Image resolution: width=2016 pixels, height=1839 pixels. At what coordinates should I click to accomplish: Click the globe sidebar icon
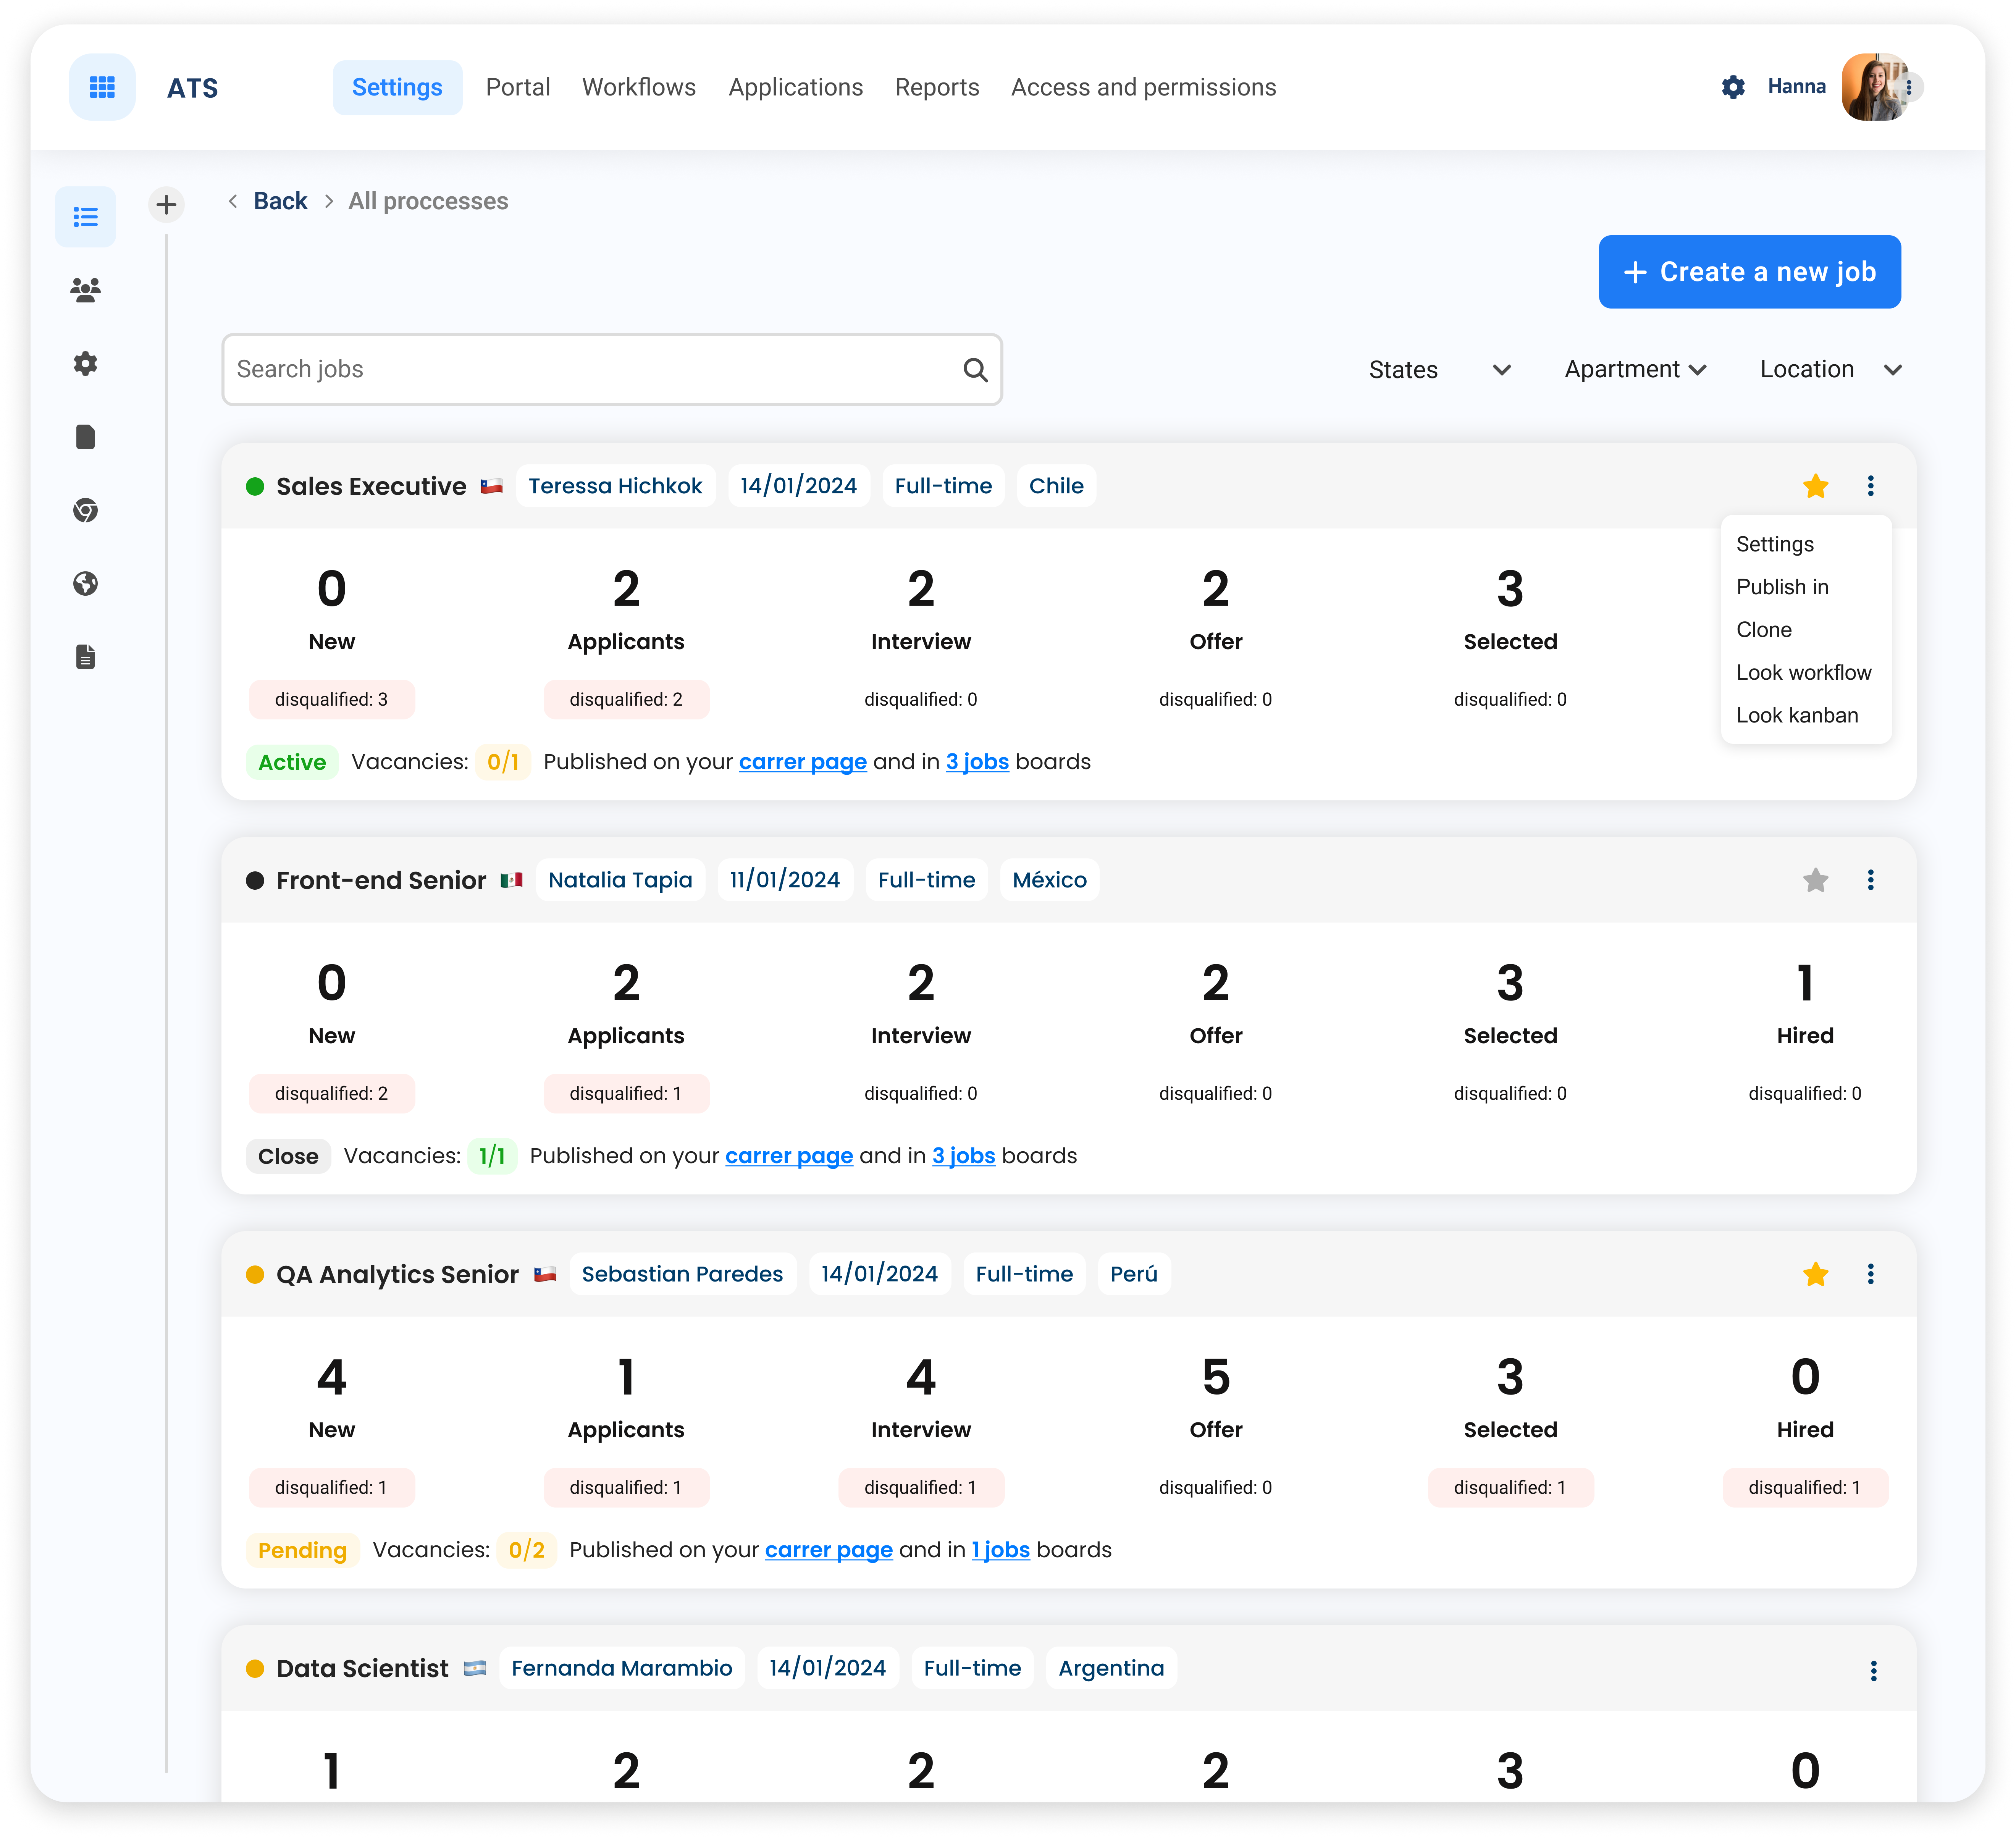[x=86, y=583]
